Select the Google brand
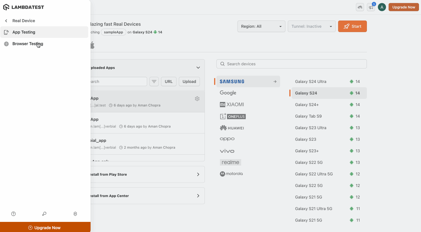 point(228,93)
